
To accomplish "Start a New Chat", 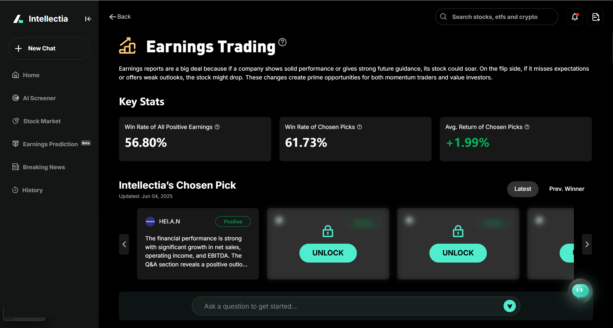I will click(x=49, y=48).
